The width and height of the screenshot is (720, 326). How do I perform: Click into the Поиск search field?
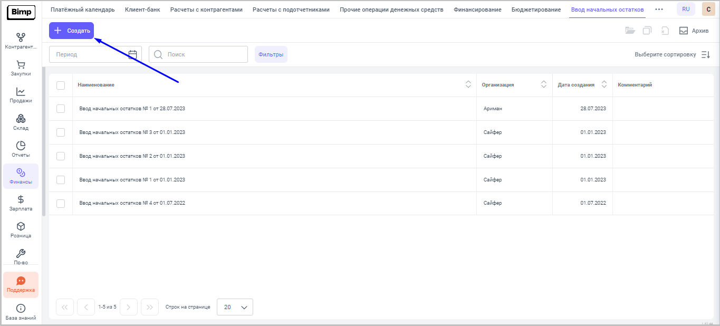203,54
